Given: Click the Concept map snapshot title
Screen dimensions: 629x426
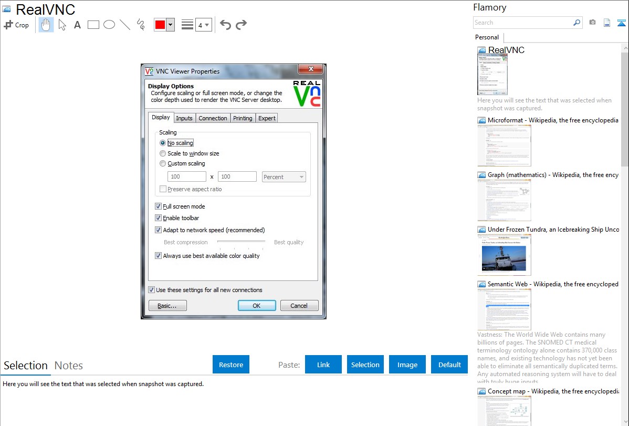Looking at the screenshot, I should pyautogui.click(x=553, y=391).
